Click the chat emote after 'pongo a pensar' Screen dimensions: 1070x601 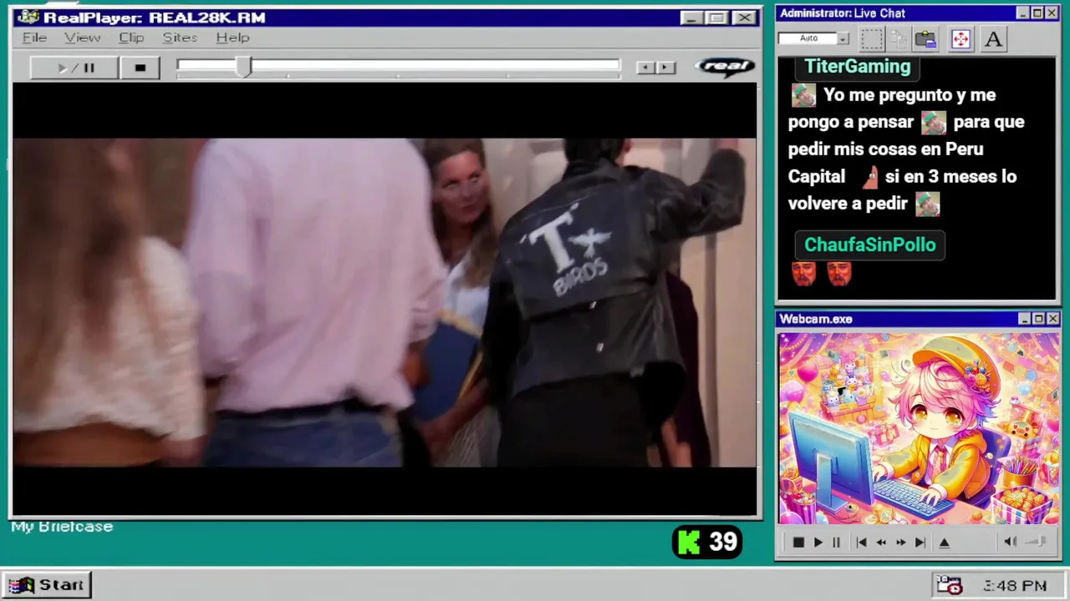click(933, 123)
